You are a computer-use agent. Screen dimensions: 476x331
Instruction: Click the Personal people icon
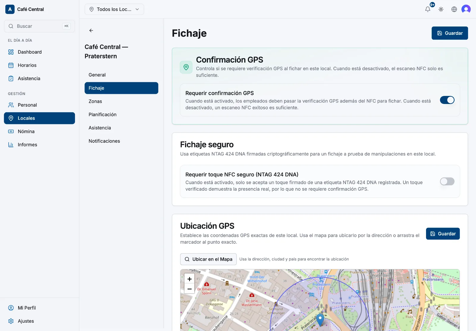[11, 105]
